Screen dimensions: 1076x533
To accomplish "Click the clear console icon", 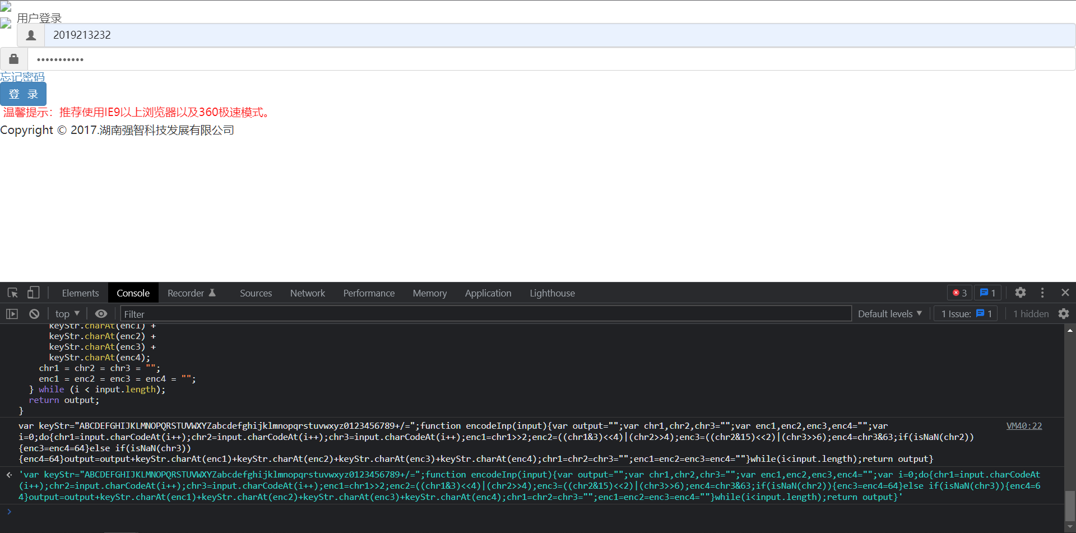I will click(x=34, y=313).
